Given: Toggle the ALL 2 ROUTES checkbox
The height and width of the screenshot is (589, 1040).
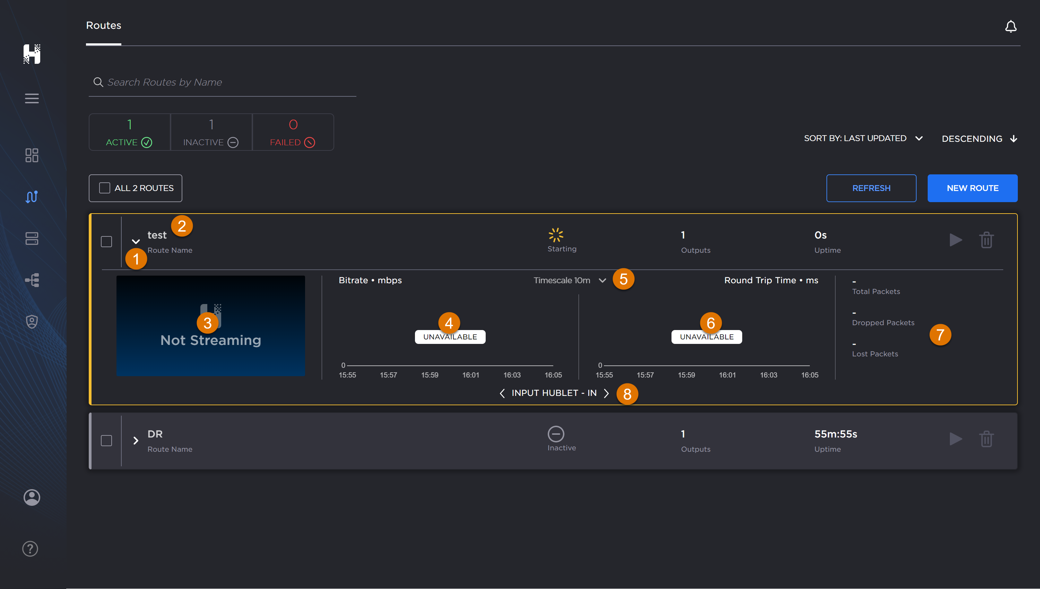Looking at the screenshot, I should 104,188.
